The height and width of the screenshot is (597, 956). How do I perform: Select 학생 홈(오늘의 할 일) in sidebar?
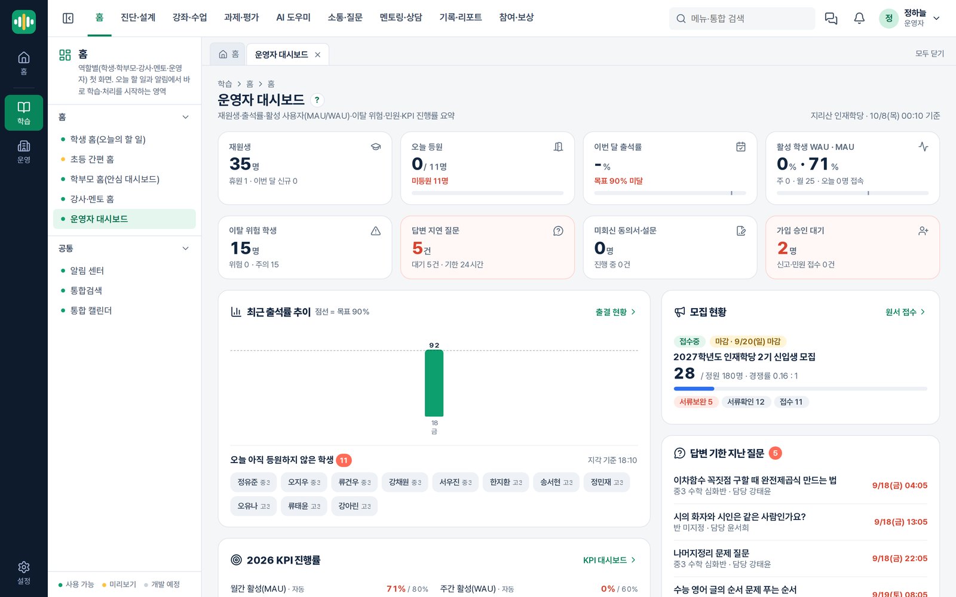(x=124, y=139)
